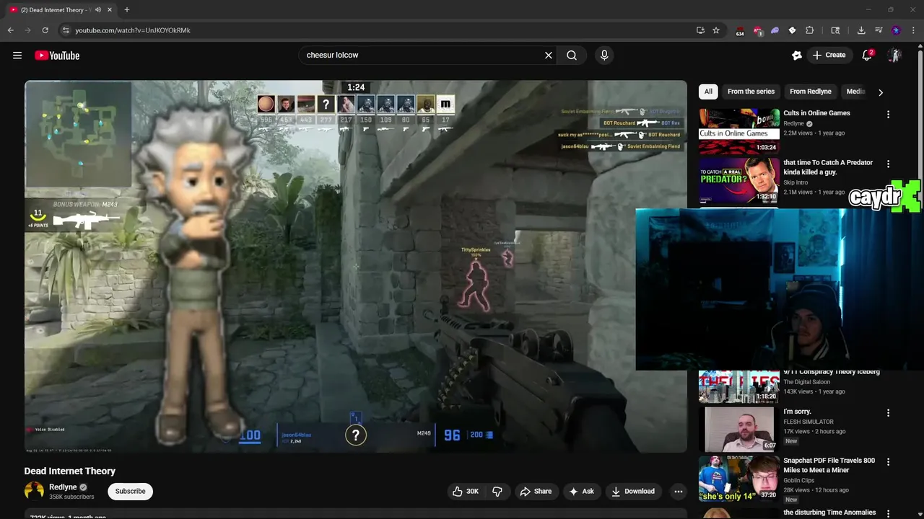The height and width of the screenshot is (519, 924).
Task: Select the From the series chip
Action: [751, 92]
